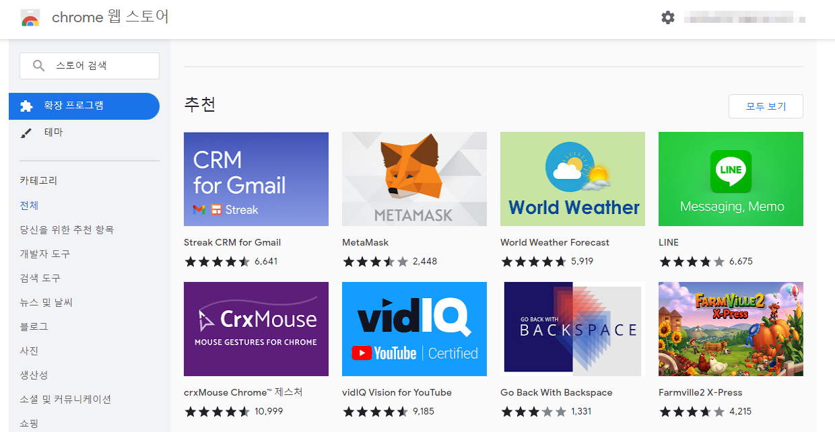Click the 2,448 review count
Screen dimensions: 835x432
coord(425,261)
